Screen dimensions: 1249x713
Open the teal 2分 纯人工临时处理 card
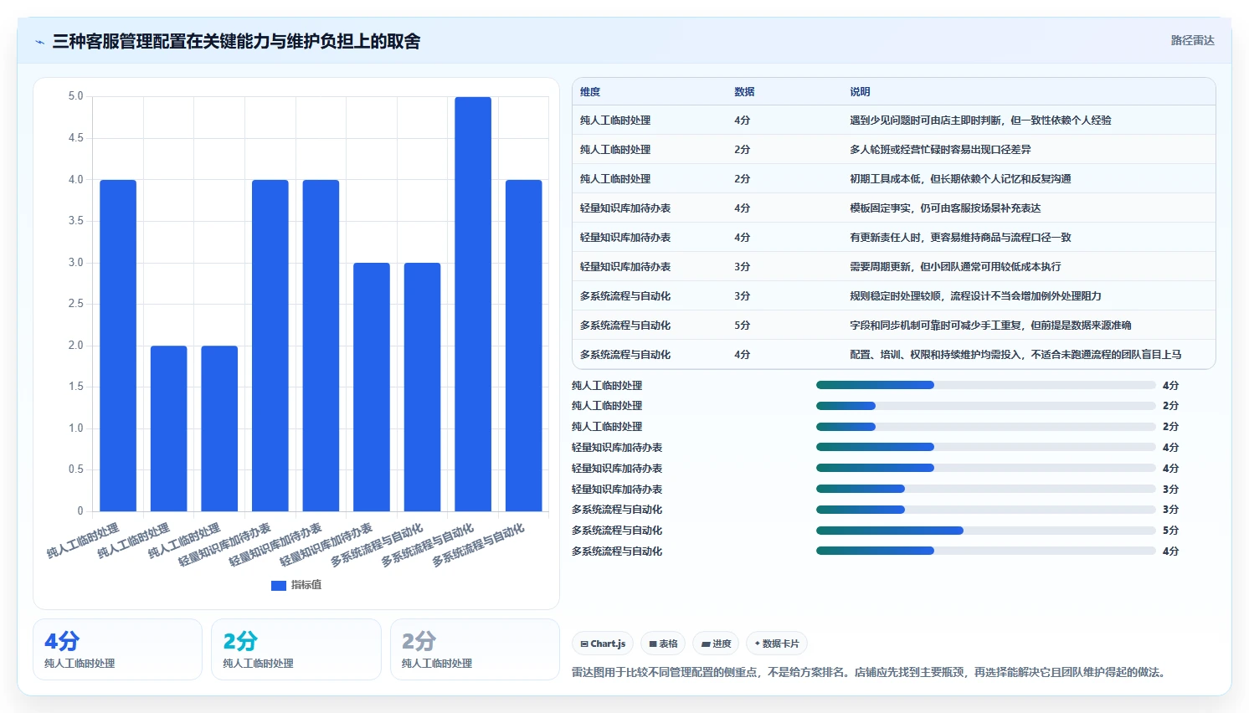coord(296,649)
